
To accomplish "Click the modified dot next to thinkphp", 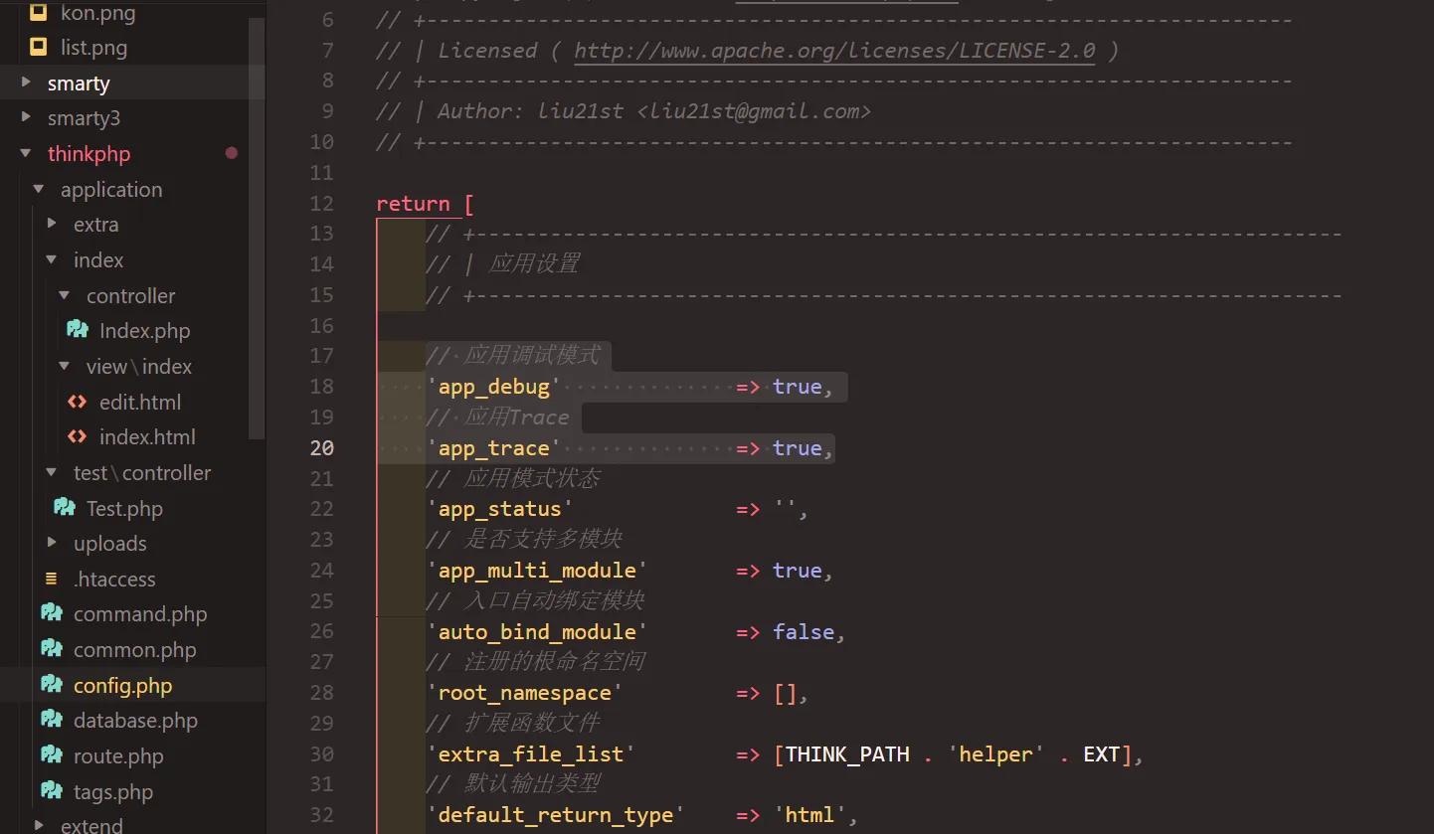I will point(232,153).
